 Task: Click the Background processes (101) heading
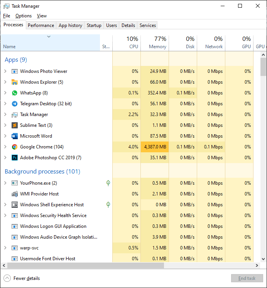(x=42, y=172)
